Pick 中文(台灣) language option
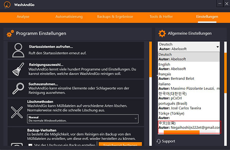 (189, 125)
